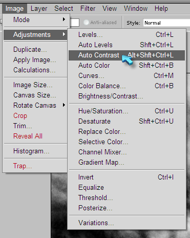The height and width of the screenshot is (238, 190).
Task: Select Auto Levels adjustment
Action: tap(126, 45)
